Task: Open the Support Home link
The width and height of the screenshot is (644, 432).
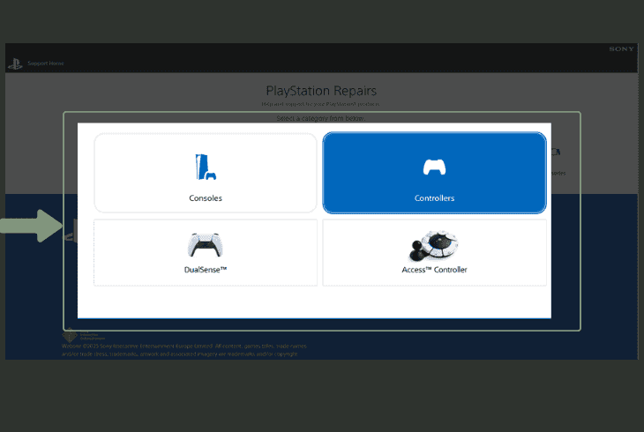Action: tap(46, 63)
